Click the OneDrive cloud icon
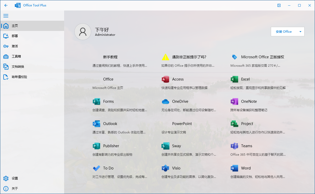 (x=165, y=101)
